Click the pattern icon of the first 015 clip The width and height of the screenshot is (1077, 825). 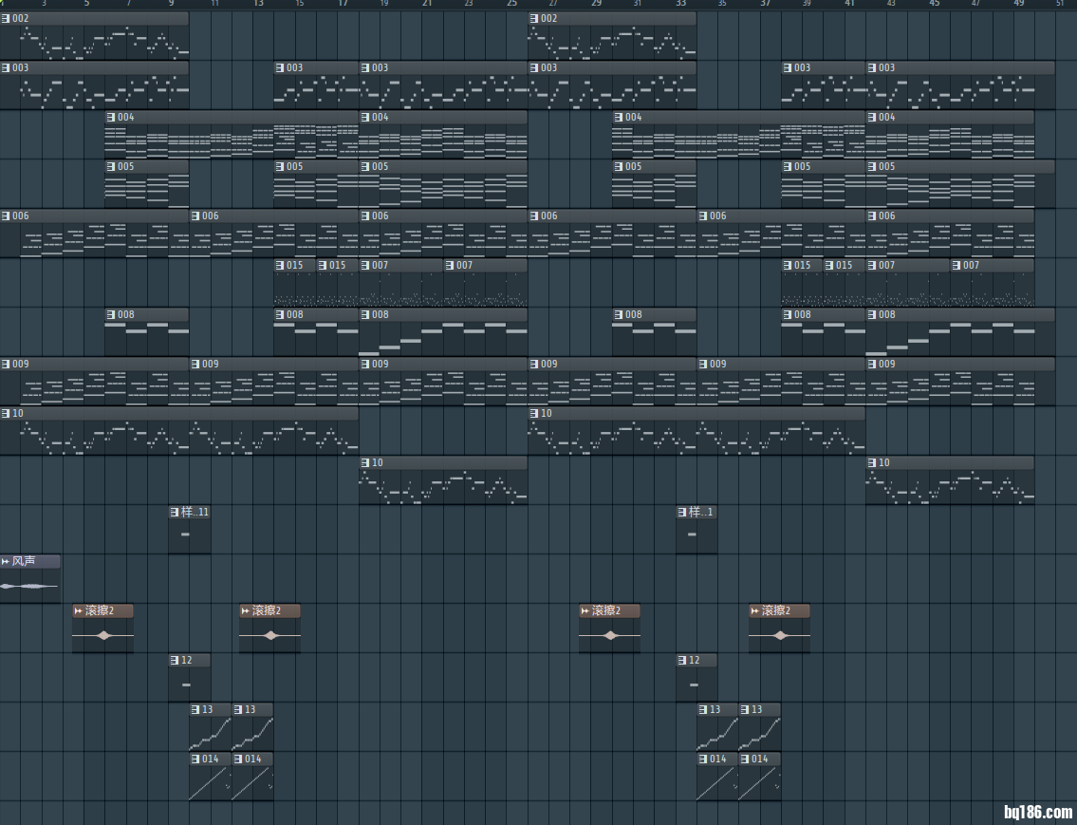pos(280,265)
